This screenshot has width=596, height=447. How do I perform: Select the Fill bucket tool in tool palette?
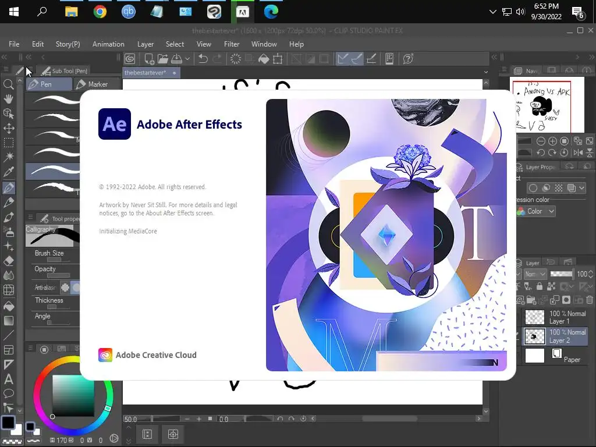coord(8,306)
